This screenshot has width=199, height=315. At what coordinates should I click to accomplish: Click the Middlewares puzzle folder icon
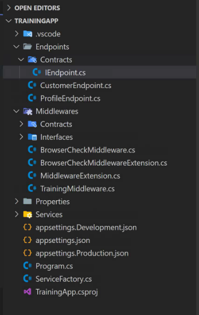coord(28,111)
